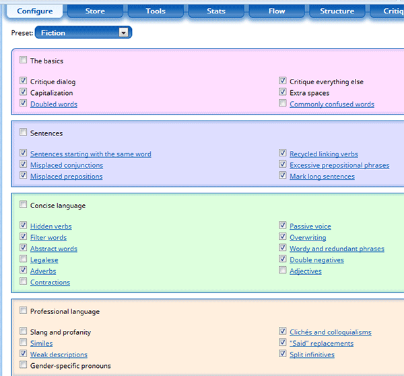
Task: Toggle the Sentences section checkbox
Action: (24, 133)
